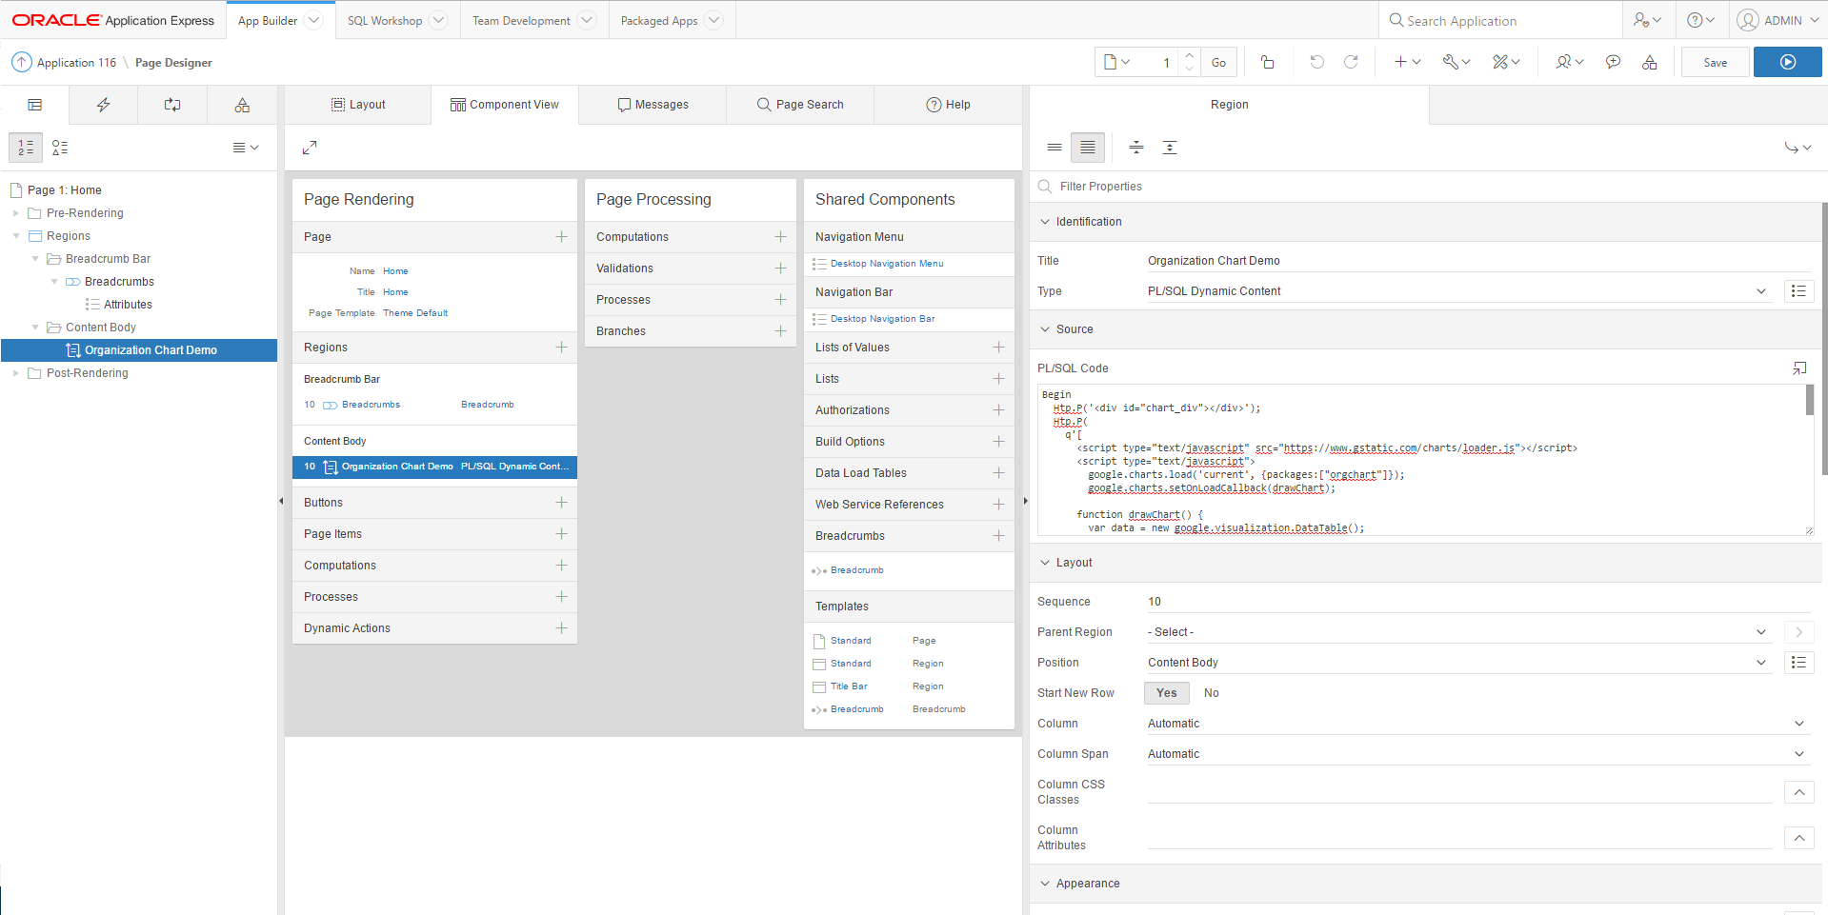Open the Application 116 breadcrumb link
This screenshot has width=1828, height=915.
[x=76, y=63]
